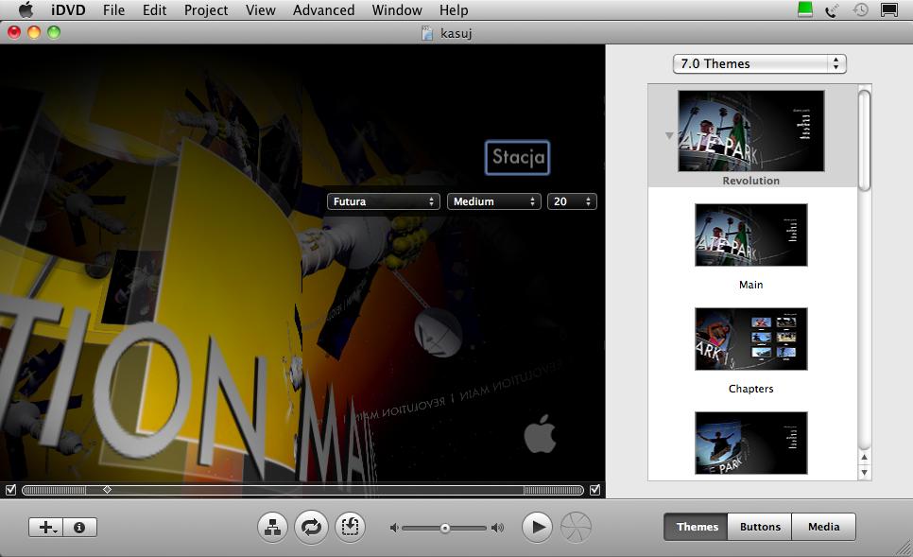Click the add button with plus sign
Image resolution: width=913 pixels, height=557 pixels.
click(x=45, y=528)
